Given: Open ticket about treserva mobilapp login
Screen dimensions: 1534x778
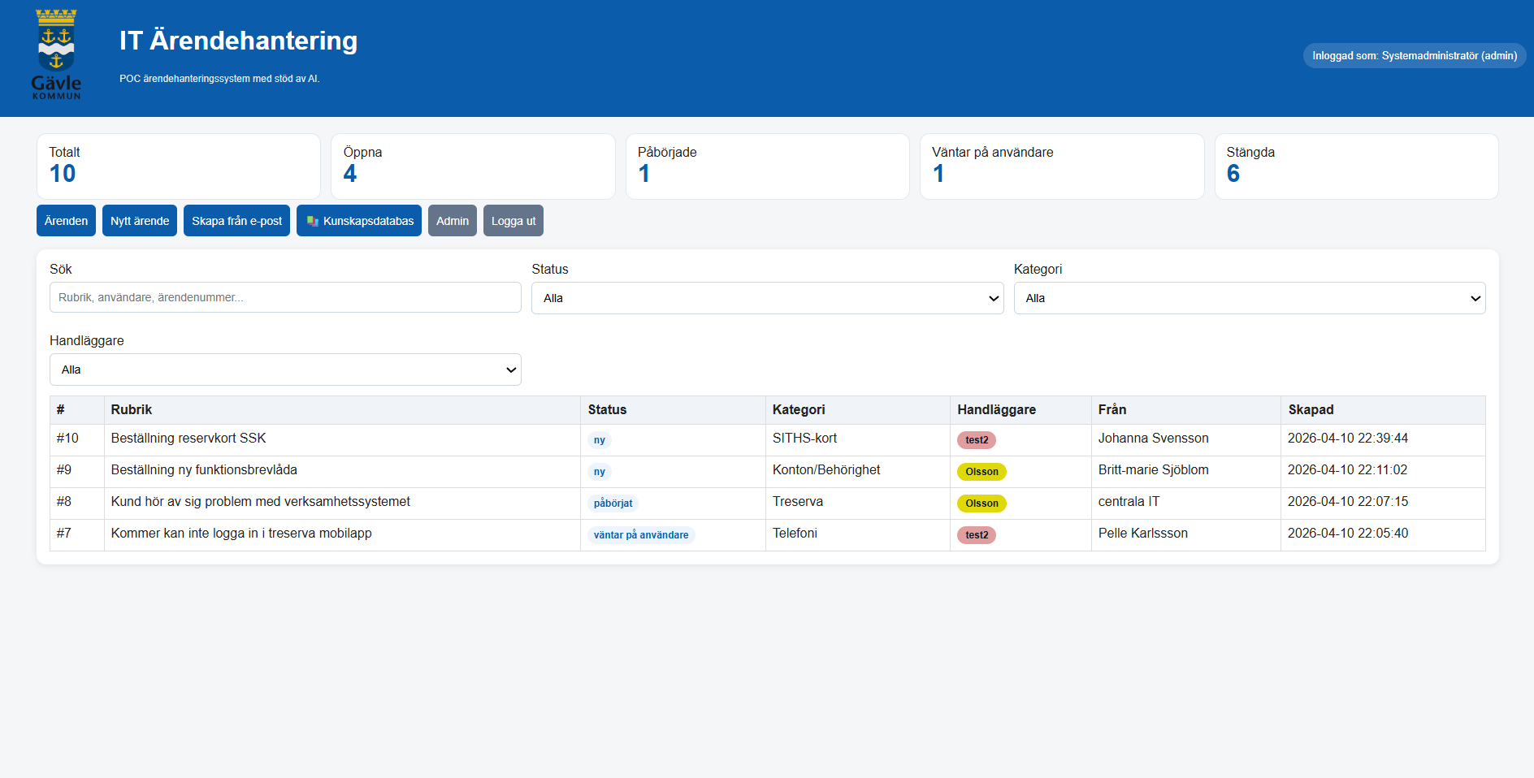Looking at the screenshot, I should (x=241, y=534).
